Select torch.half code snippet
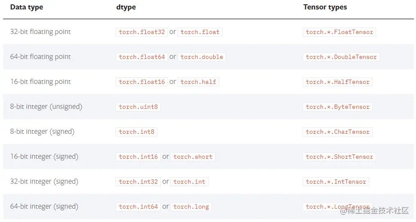The height and width of the screenshot is (222, 416). click(198, 82)
